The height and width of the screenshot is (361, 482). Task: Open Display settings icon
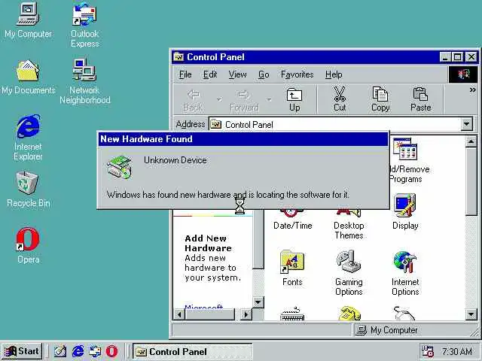(405, 212)
